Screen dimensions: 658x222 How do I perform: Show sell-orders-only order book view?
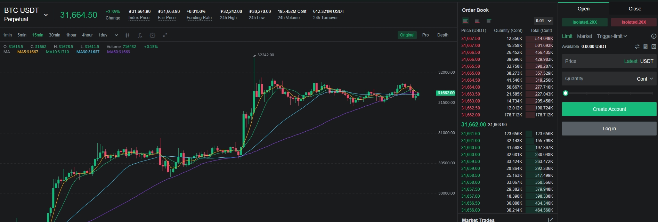[477, 21]
